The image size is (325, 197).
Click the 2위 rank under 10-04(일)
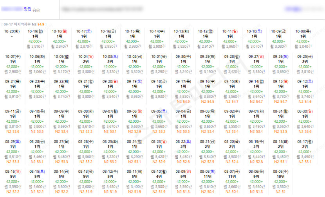(x=86, y=62)
